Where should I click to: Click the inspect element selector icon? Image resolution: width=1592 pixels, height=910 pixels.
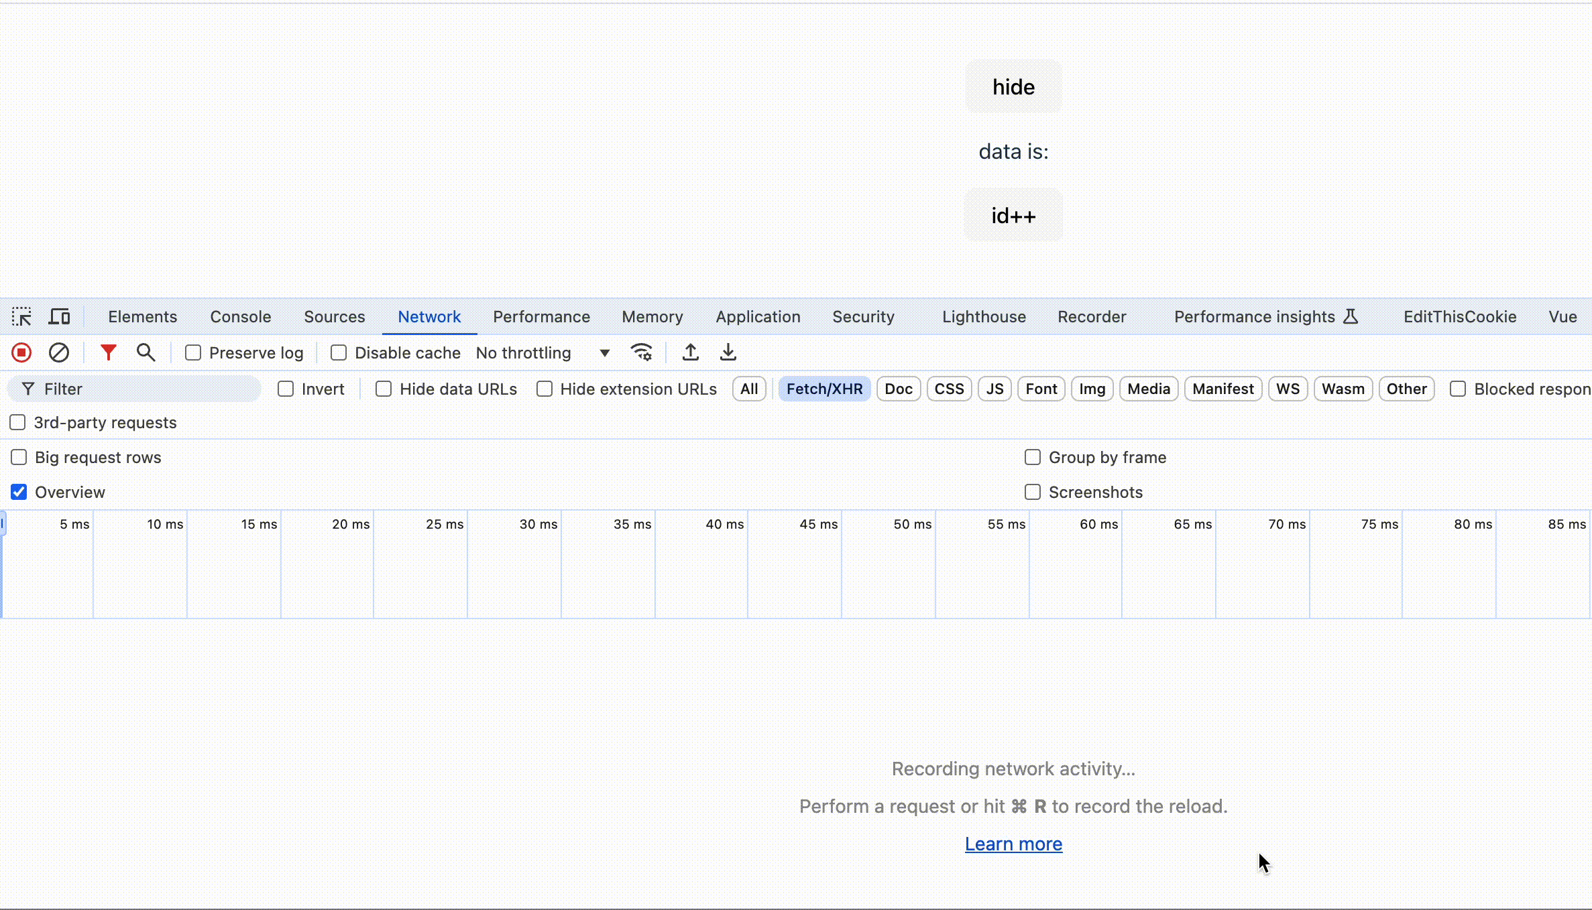(x=21, y=316)
